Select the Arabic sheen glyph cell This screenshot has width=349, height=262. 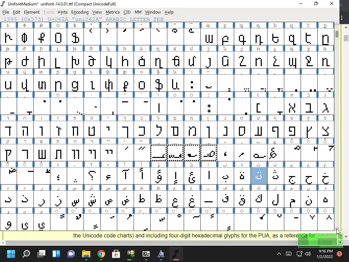coord(92,199)
